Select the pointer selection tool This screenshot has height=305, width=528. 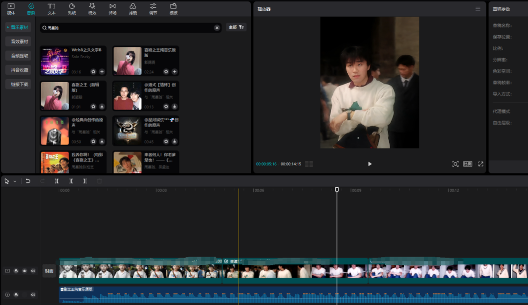tap(7, 181)
